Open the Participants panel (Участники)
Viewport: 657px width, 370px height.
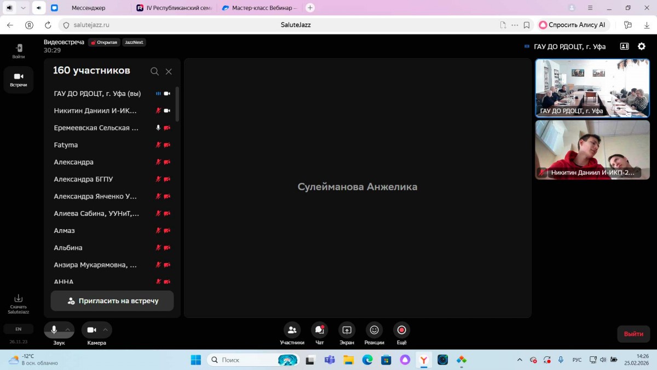(292, 330)
